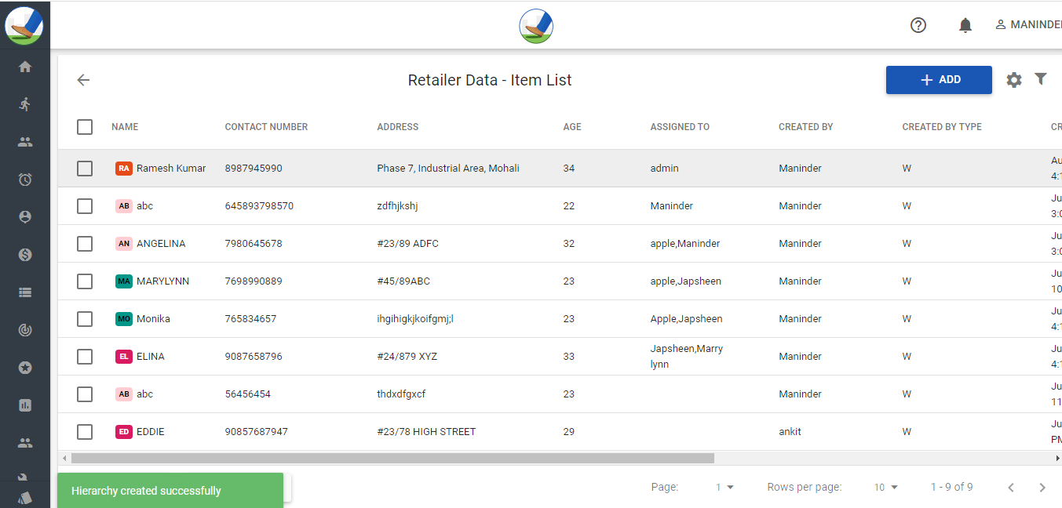Click address #23/78 HIGH STREET
Screen dimensions: 1062x508
pos(426,432)
